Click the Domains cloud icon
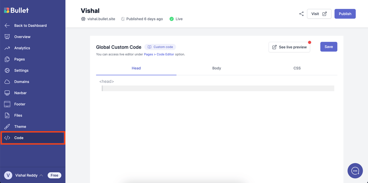Image resolution: width=368 pixels, height=183 pixels. coord(7,82)
